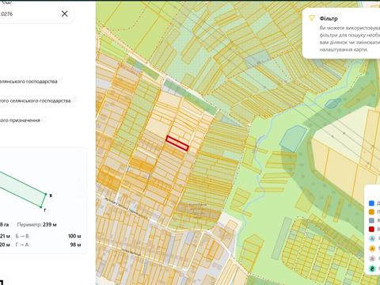Viewport: 380px width, 285px height.
Task: Click the gray-blue legend color swatch
Action: [371, 220]
